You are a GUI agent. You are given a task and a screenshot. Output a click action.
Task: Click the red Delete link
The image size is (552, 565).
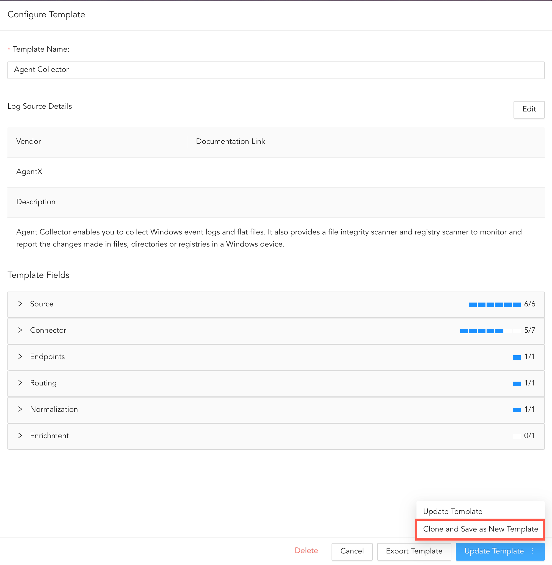pyautogui.click(x=306, y=550)
